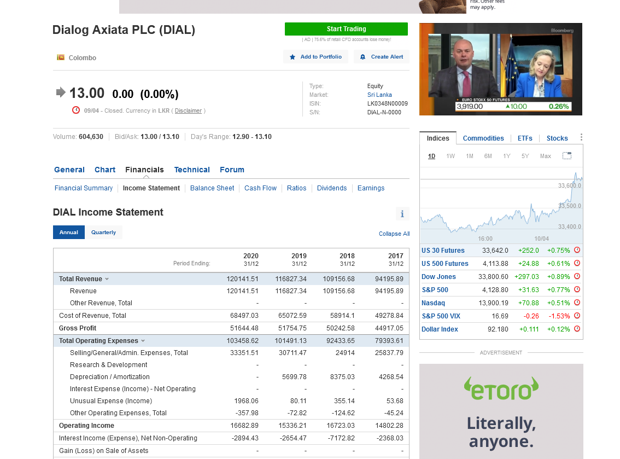
Task: Switch sidebar to Commodities tab
Action: (483, 138)
